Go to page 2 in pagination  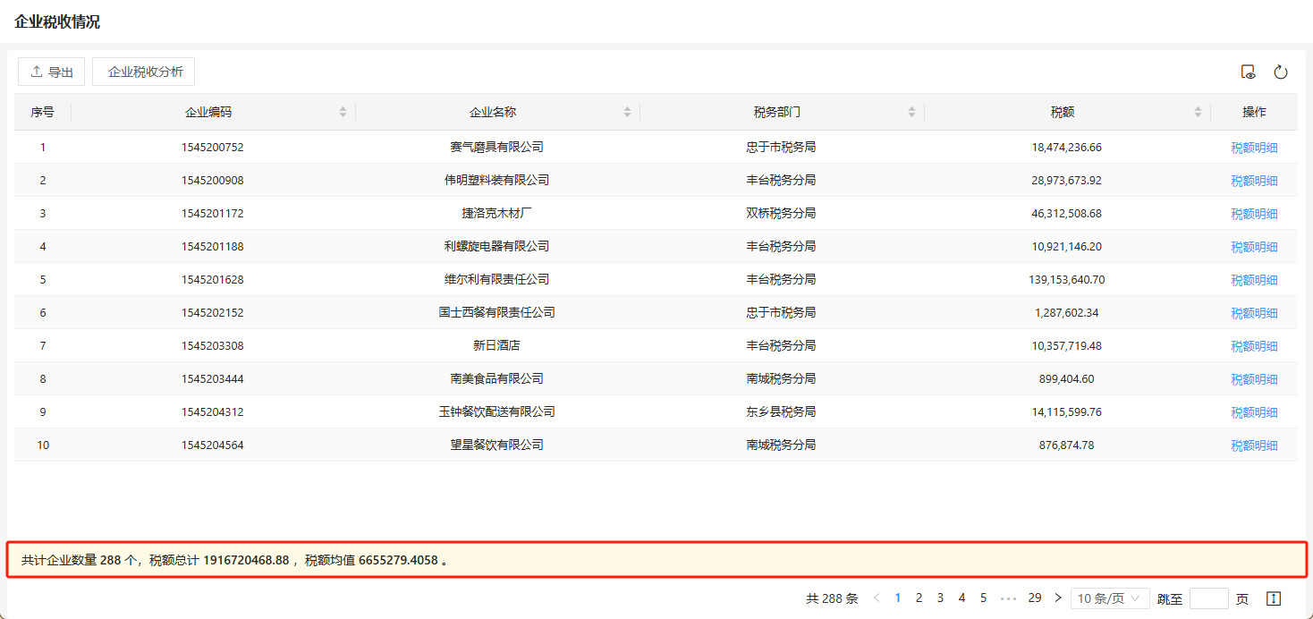[919, 598]
